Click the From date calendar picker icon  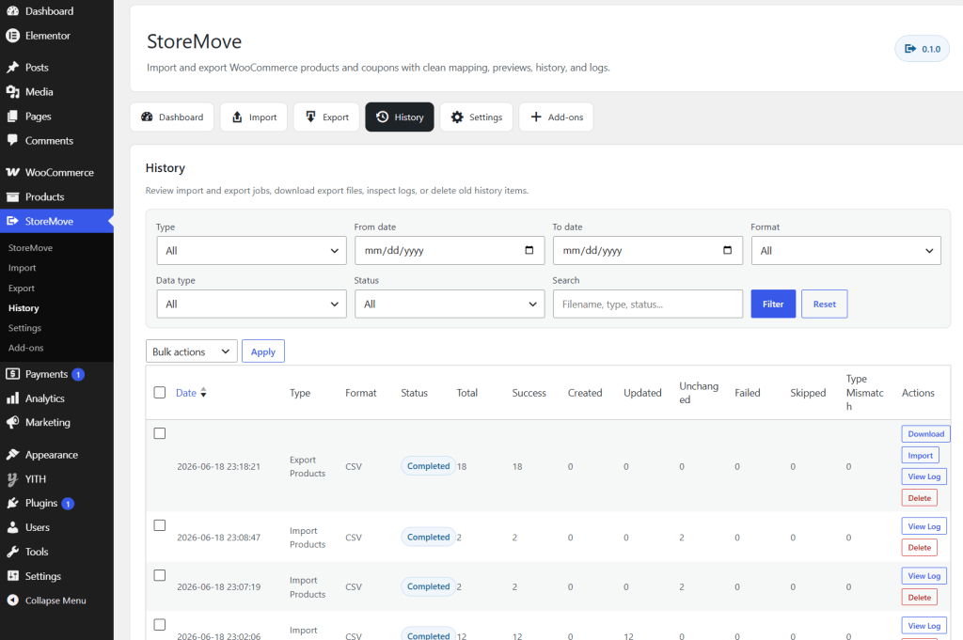tap(529, 250)
